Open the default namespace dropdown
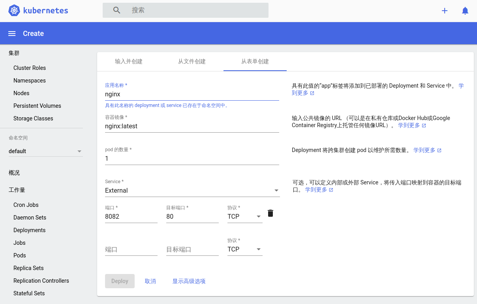This screenshot has height=304, width=477. tap(46, 151)
